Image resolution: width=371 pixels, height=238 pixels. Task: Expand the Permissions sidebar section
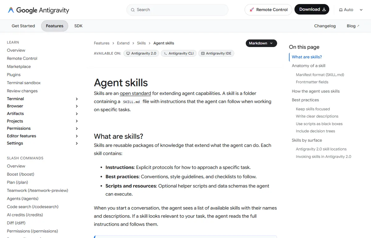pos(77,128)
